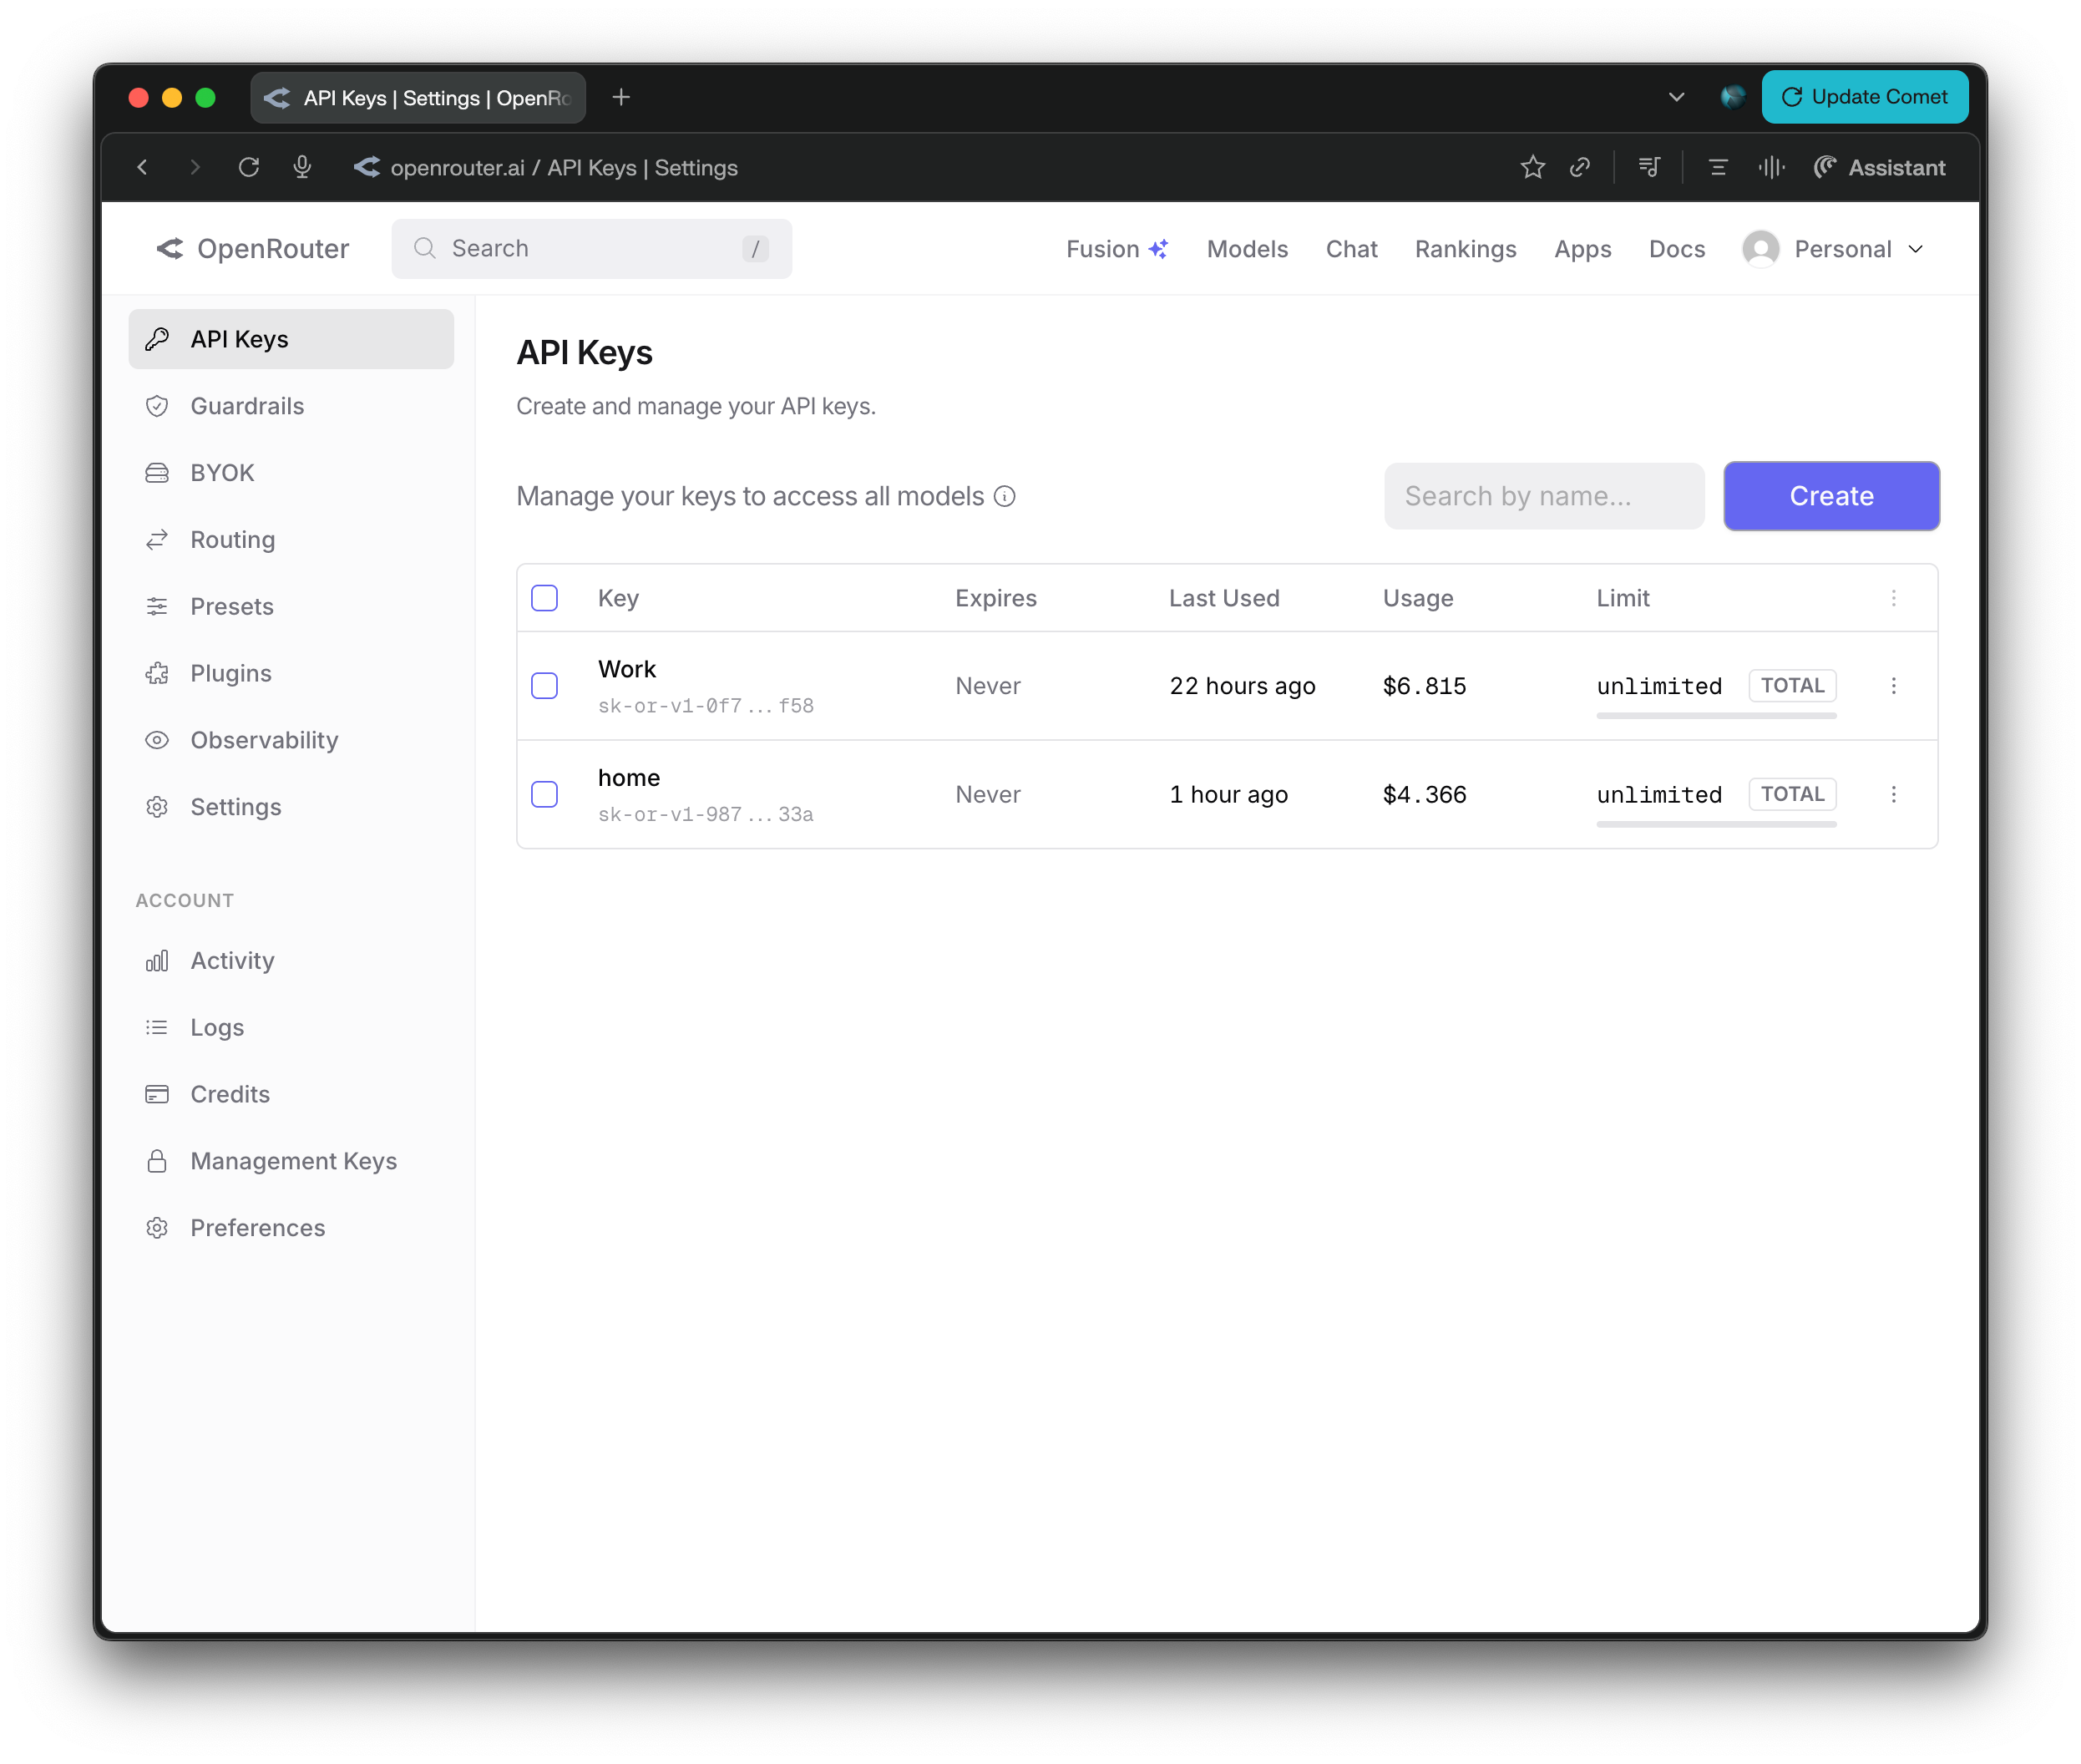The height and width of the screenshot is (1764, 2081).
Task: Expand the Personal account dropdown
Action: tap(1859, 248)
